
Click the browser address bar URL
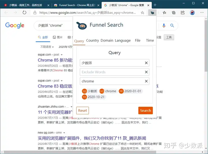[88, 13]
